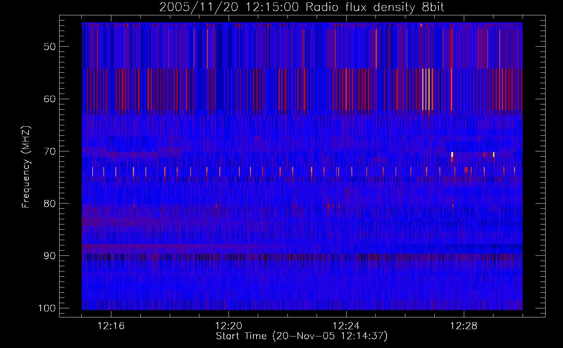The height and width of the screenshot is (348, 563).
Task: Click the 70 MHz frequency tick label
Action: coord(50,151)
